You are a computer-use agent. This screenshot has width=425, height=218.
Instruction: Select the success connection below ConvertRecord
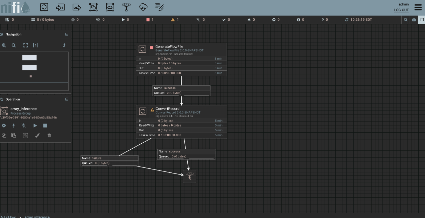[x=186, y=154]
